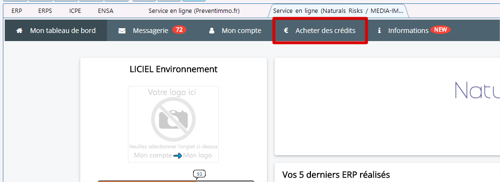Screen dimensions: 500x182
Task: Click the speech bubble showing 93
Action: click(x=199, y=174)
